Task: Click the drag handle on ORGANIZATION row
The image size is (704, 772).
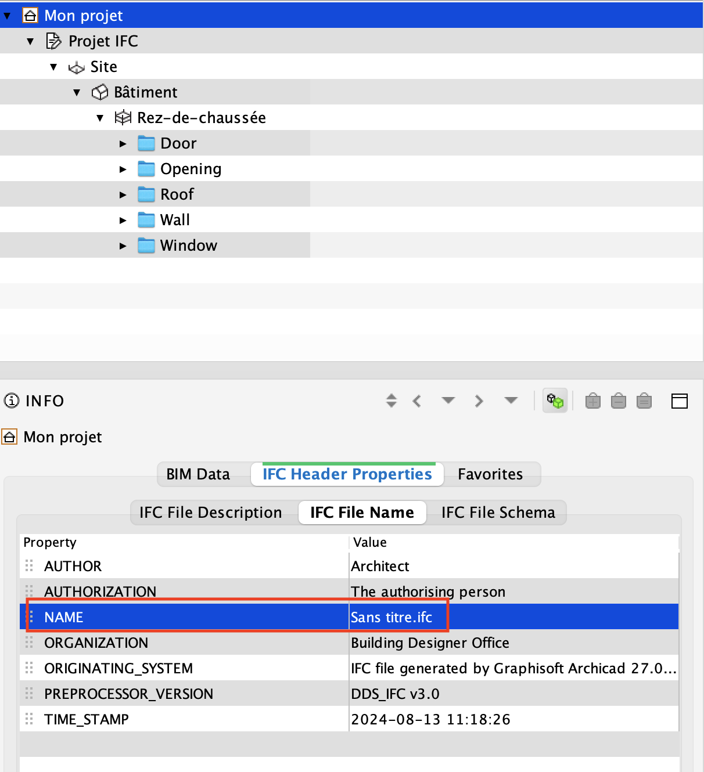Action: coord(29,643)
